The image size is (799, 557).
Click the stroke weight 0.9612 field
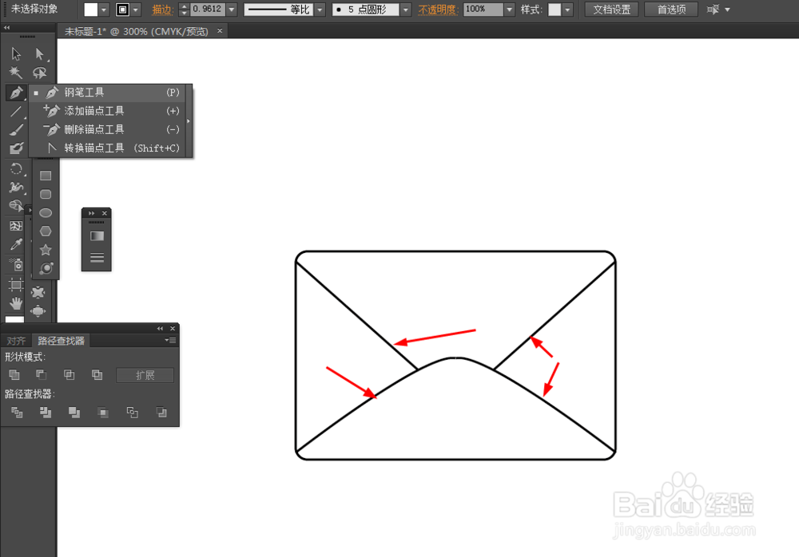208,9
